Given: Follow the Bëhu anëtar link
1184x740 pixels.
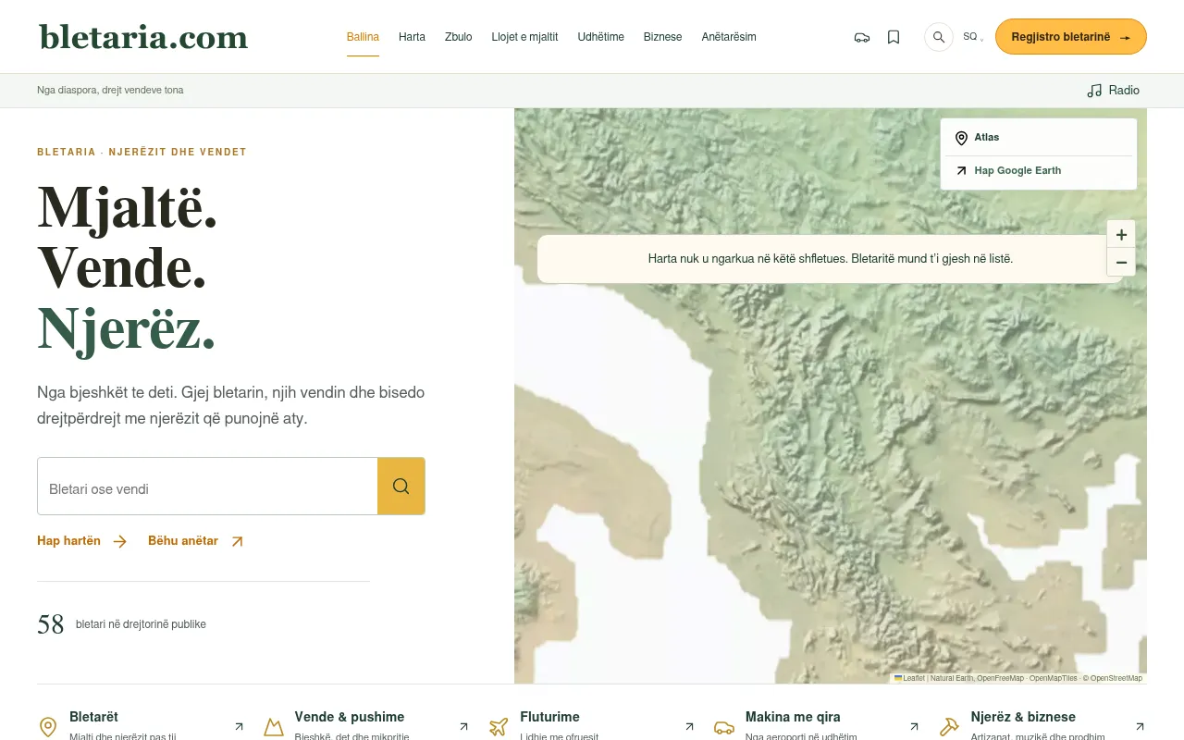Looking at the screenshot, I should (196, 541).
